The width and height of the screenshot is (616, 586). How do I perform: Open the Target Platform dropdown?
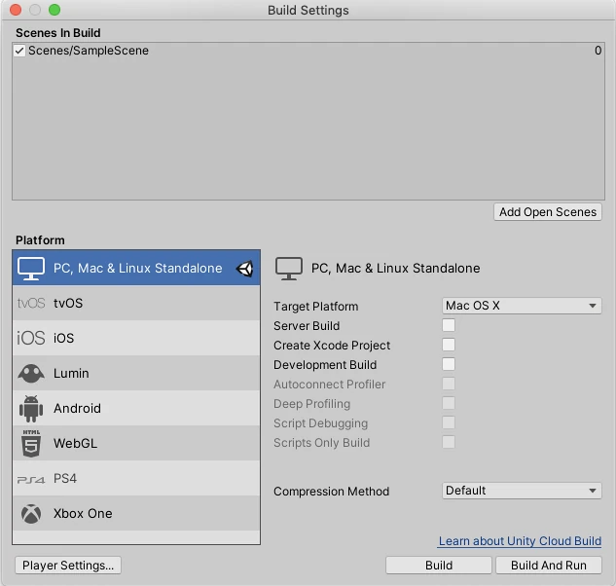coord(522,306)
